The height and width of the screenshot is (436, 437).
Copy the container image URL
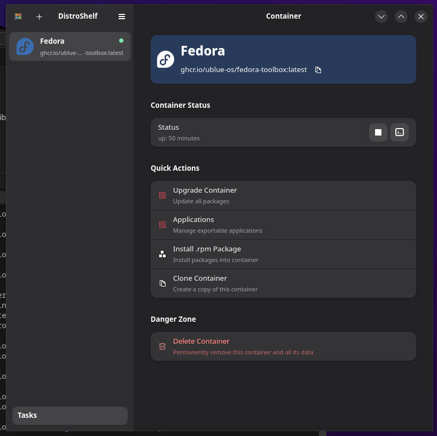click(x=318, y=70)
